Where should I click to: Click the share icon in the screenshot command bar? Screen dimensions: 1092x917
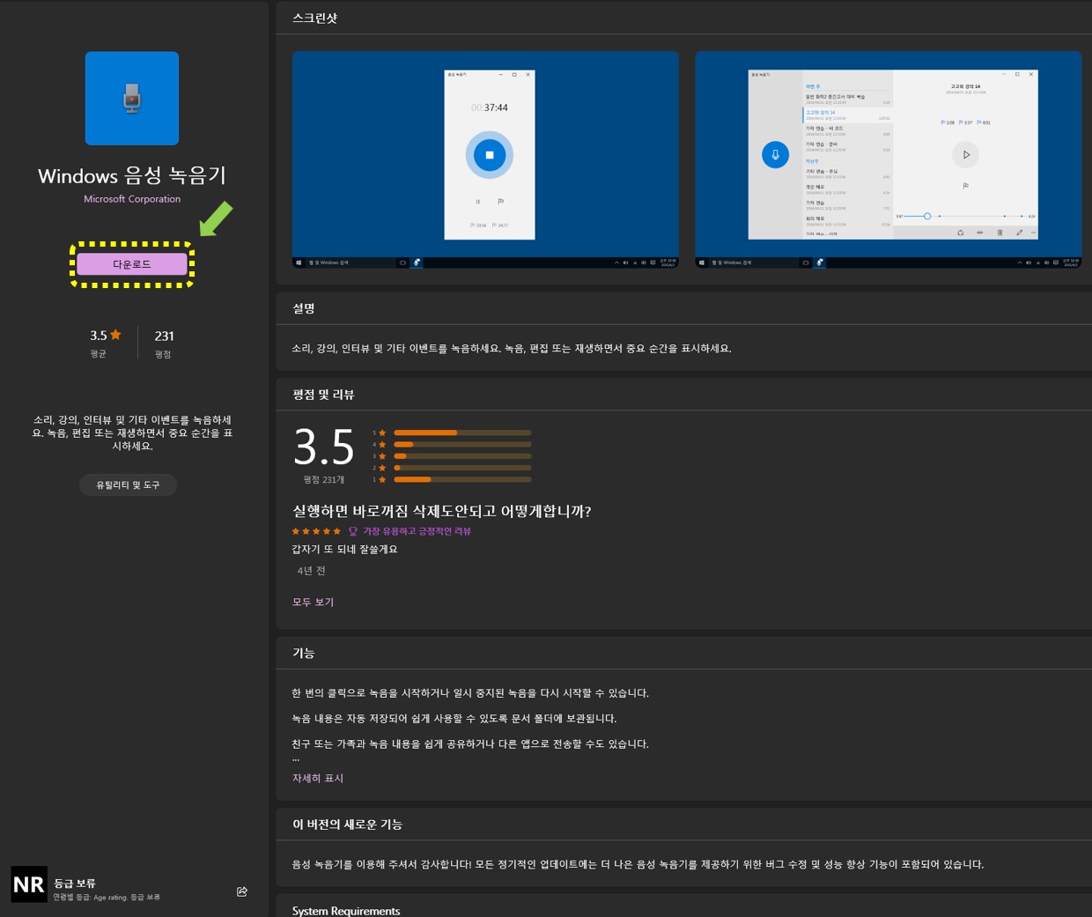pos(960,233)
